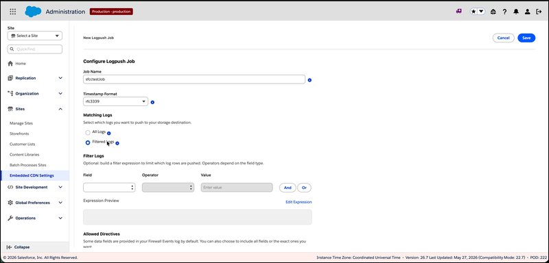The width and height of the screenshot is (549, 263).
Task: Click the Collapse sidebar arrow icon
Action: pyautogui.click(x=9, y=247)
